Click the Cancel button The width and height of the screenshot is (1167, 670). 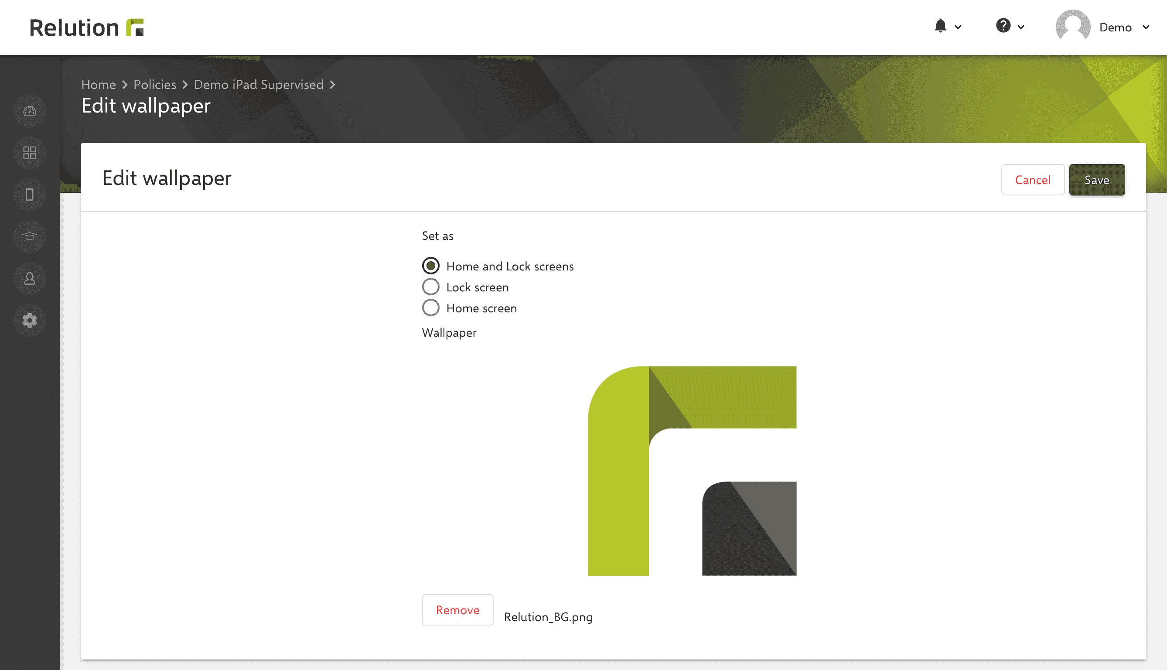pos(1032,180)
